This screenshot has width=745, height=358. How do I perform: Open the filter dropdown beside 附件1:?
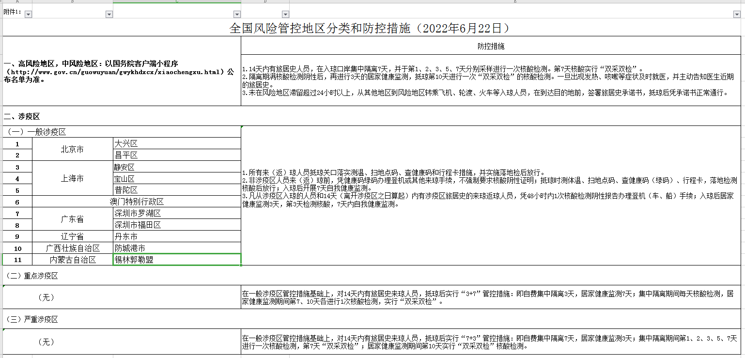pyautogui.click(x=28, y=15)
